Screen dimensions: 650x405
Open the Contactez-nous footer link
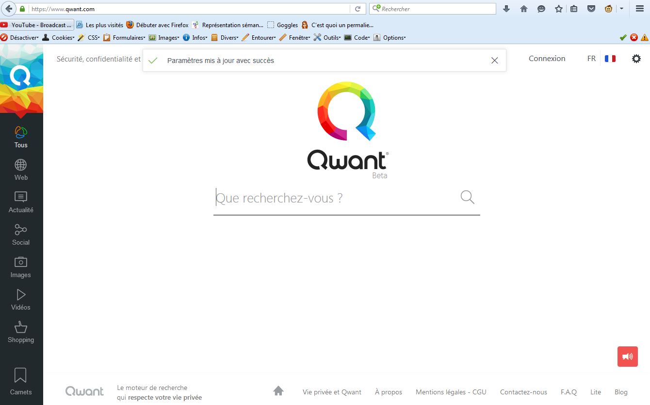click(523, 392)
